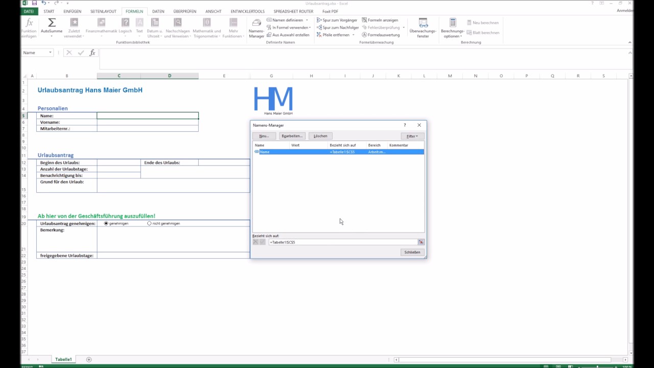Sort by the Bezieht sich auf column header
The width and height of the screenshot is (654, 368).
tap(347, 145)
